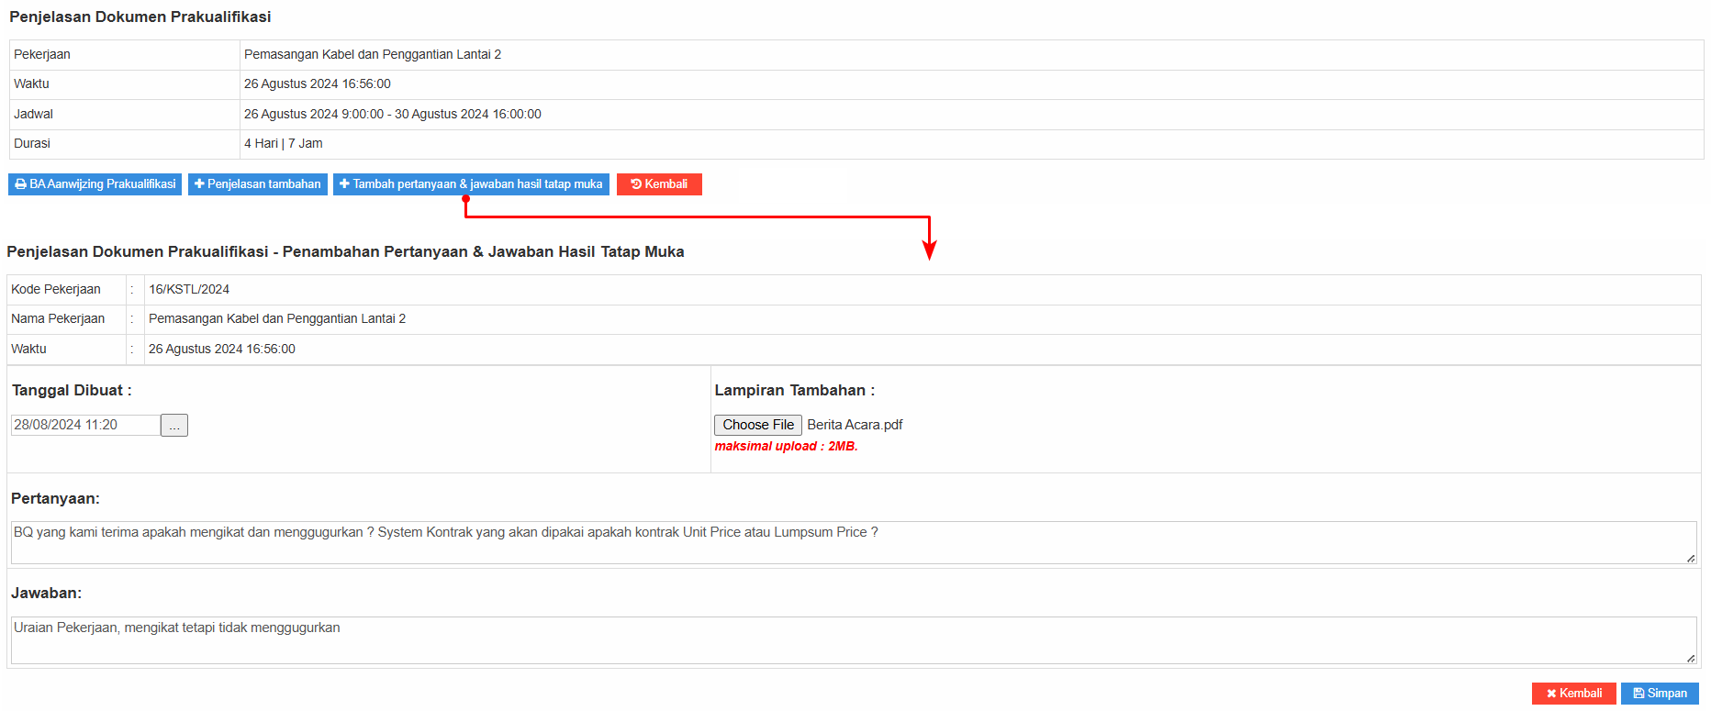The width and height of the screenshot is (1711, 711).
Task: Click the Kembali button next to Simpan
Action: (1574, 694)
